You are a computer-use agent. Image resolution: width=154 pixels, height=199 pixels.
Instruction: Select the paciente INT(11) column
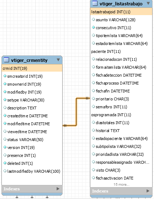click(x=121, y=51)
